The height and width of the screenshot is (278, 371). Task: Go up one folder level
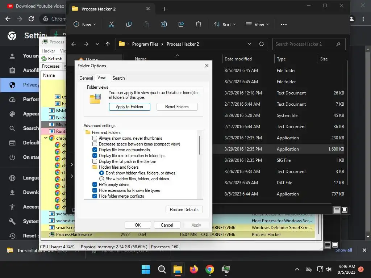click(108, 44)
